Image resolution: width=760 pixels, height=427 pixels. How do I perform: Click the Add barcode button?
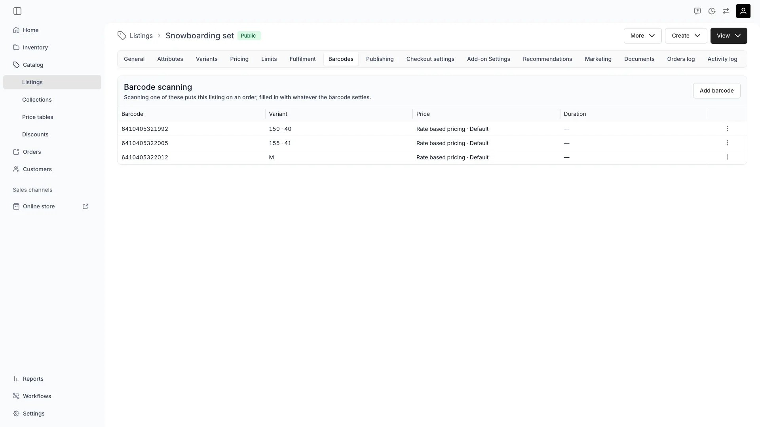tap(716, 91)
